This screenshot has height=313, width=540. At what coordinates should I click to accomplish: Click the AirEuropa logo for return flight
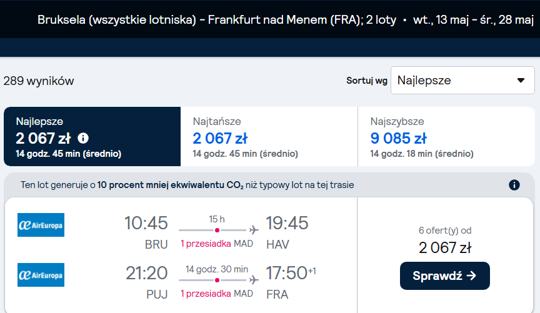pos(41,275)
